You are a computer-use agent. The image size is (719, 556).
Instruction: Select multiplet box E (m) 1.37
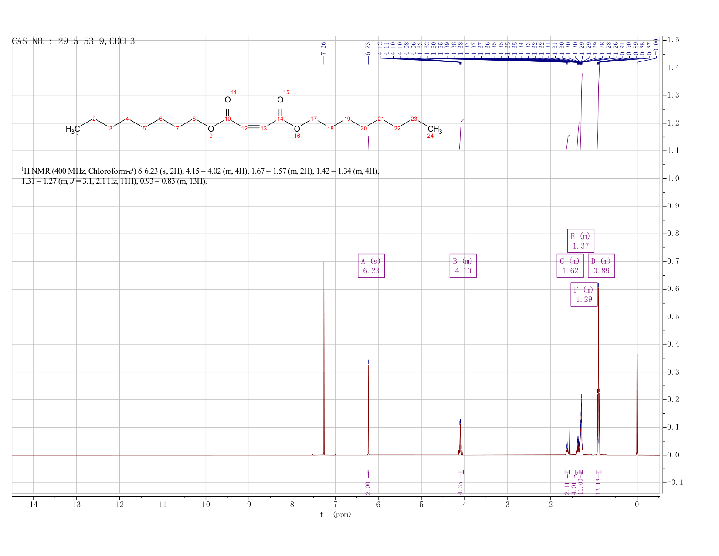coord(581,241)
